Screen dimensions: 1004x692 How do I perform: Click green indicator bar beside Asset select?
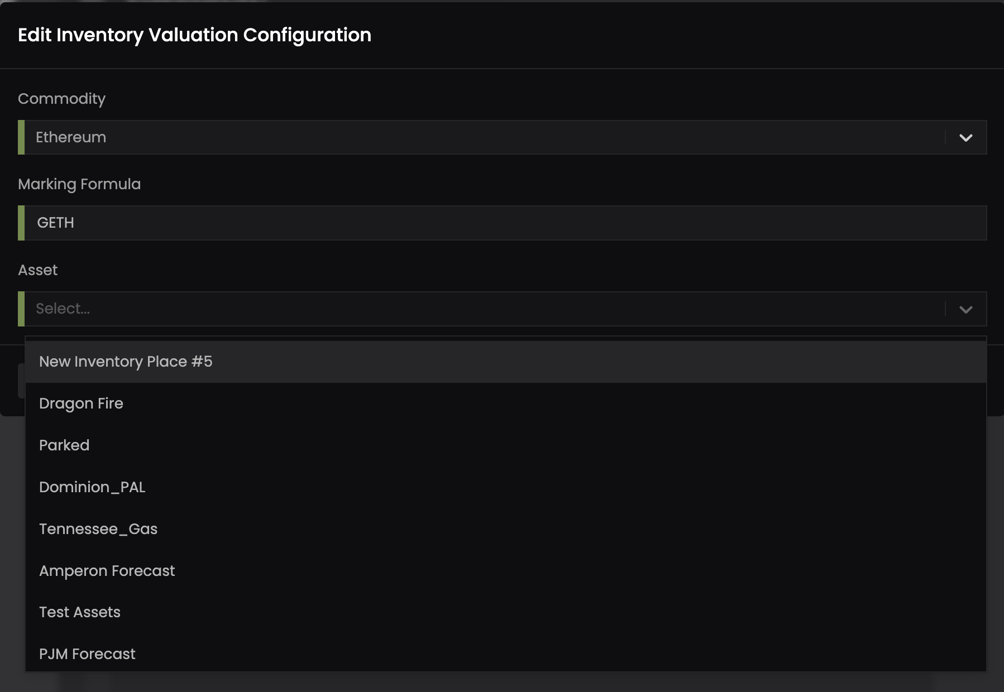click(21, 309)
